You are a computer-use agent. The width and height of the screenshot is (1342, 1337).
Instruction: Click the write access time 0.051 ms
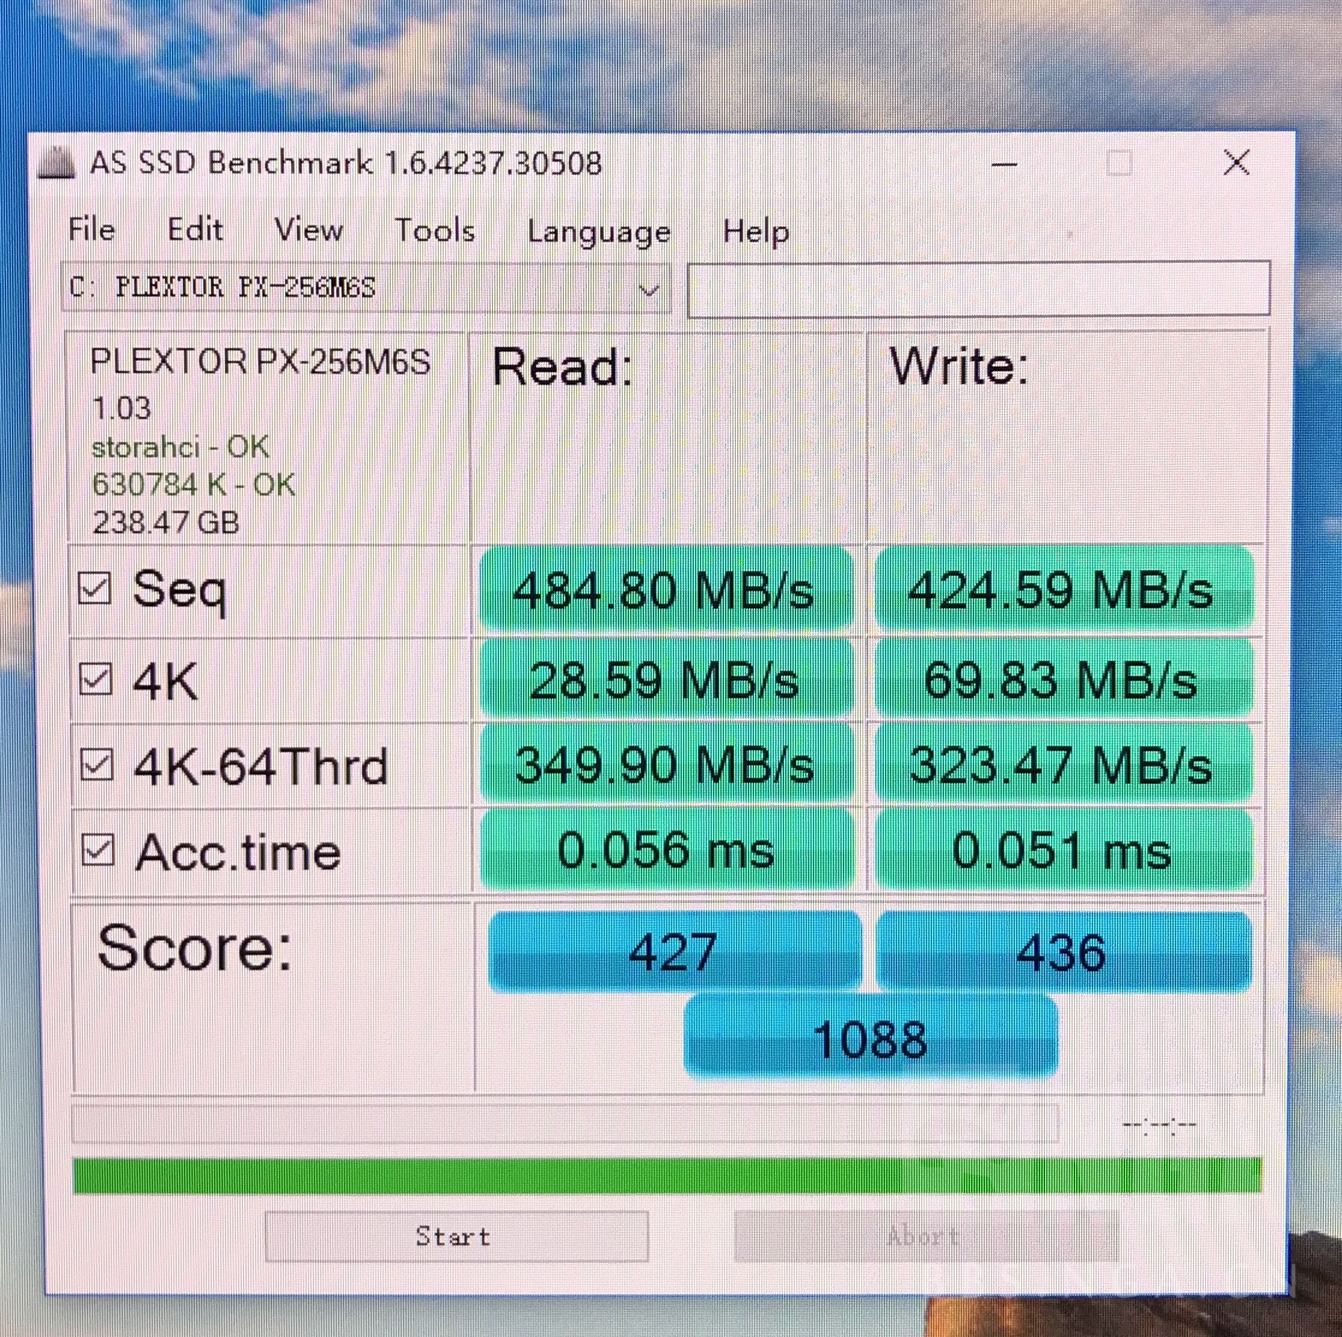[1064, 849]
